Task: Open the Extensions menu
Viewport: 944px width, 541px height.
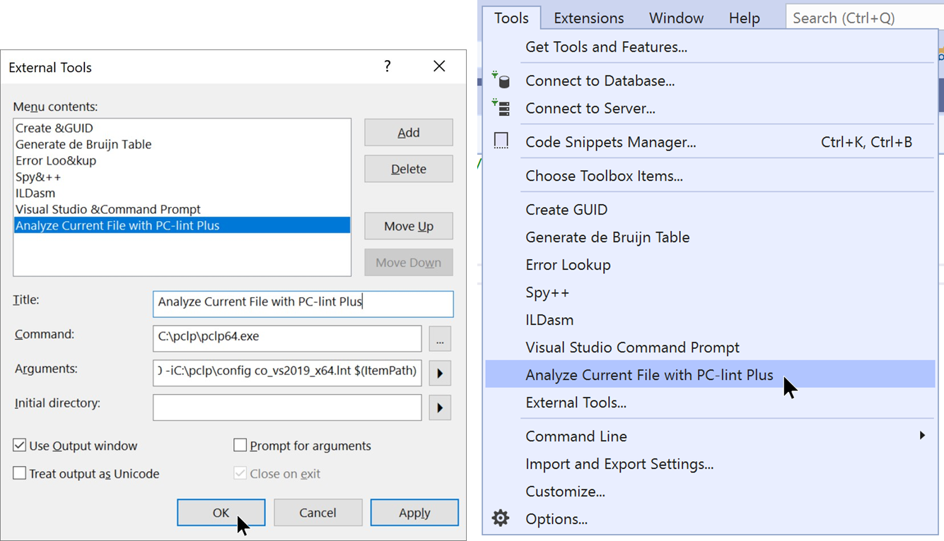Action: (588, 18)
